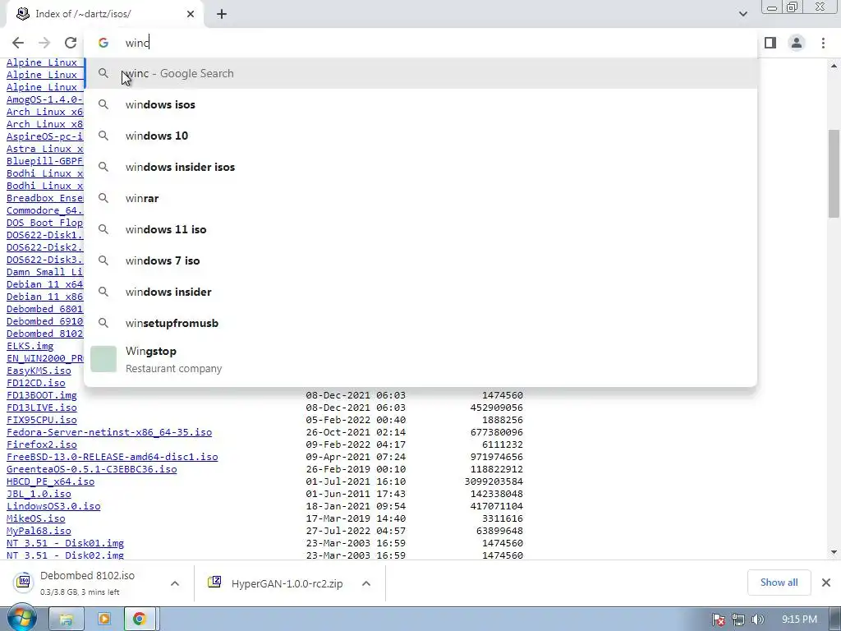Click the Action Center flag tray icon
Screen dimensions: 841x631
coord(718,619)
